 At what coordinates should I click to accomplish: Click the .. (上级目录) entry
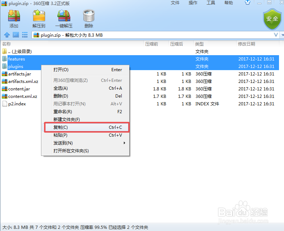coord(20,52)
